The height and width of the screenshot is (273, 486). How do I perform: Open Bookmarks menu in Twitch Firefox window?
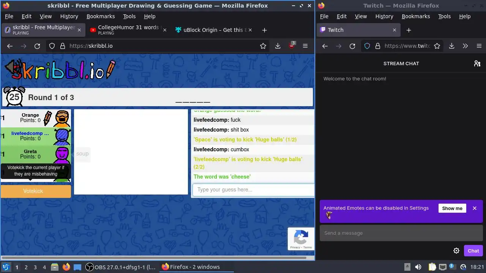point(416,16)
